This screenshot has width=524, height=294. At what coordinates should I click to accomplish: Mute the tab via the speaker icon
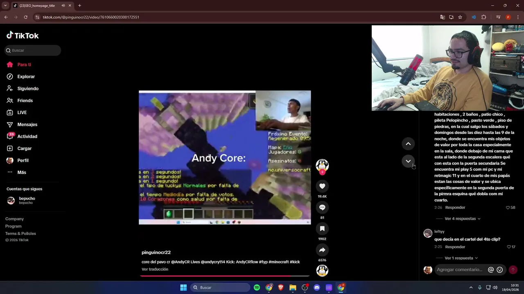(63, 6)
